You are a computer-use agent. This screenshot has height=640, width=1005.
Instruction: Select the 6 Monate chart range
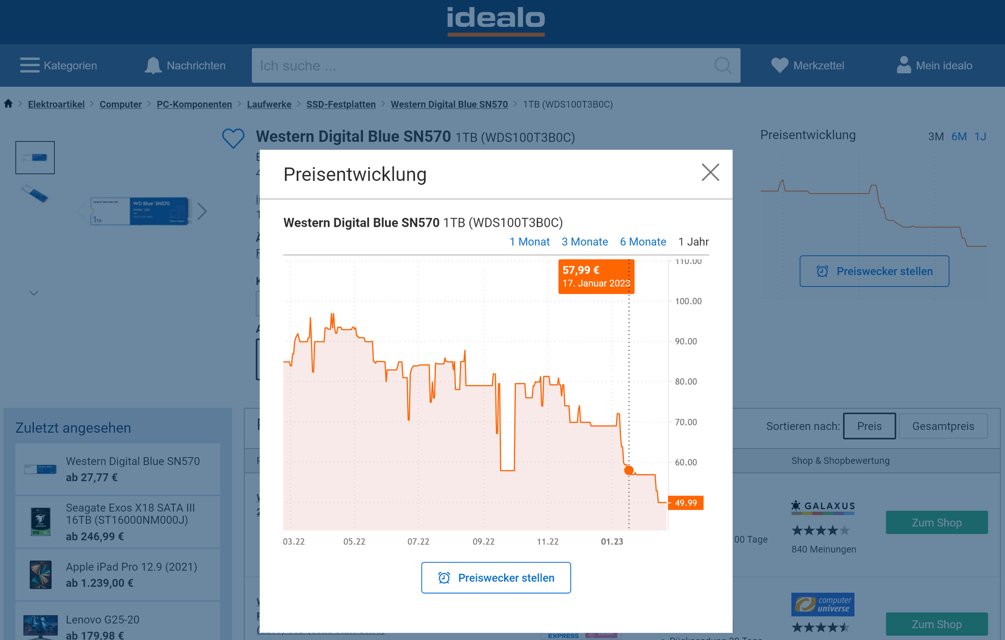click(x=643, y=242)
